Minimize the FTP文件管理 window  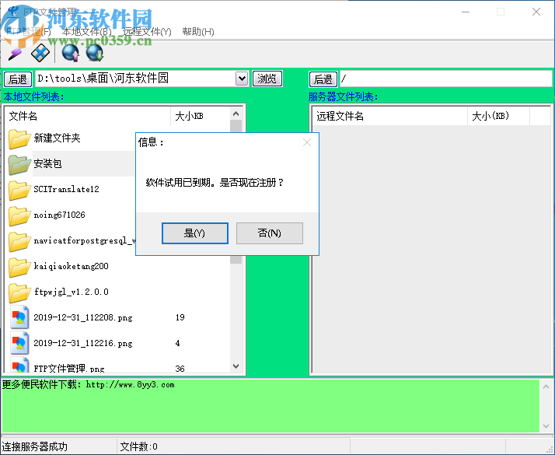(x=466, y=12)
